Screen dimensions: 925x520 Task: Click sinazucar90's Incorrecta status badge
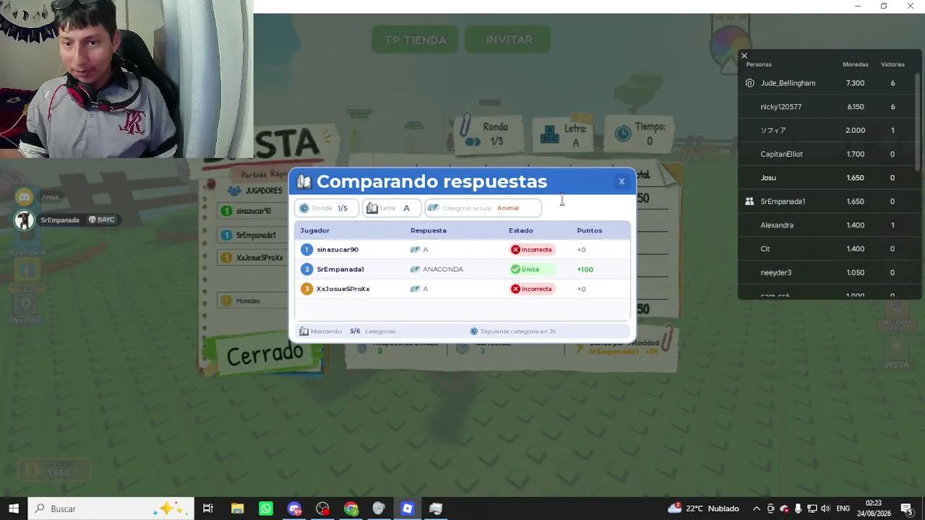click(533, 249)
